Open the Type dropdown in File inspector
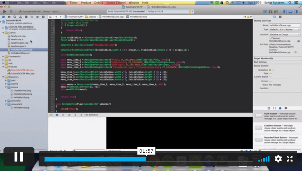The height and width of the screenshot is (171, 302). pos(285,29)
